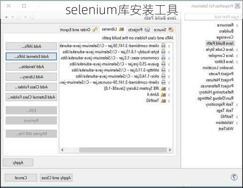Screen dimensions: 243x188
Task: Expand the Validation tree node
Action: [237, 123]
